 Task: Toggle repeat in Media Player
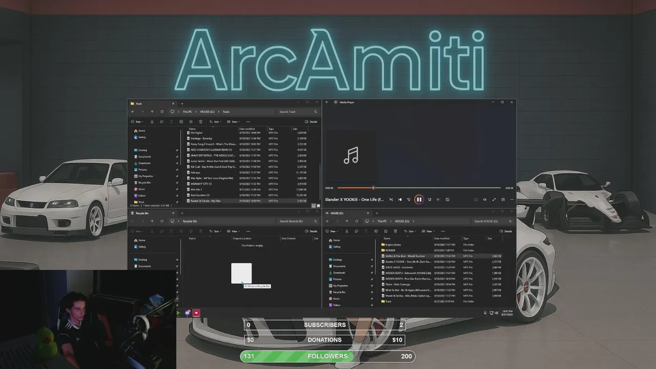pyautogui.click(x=447, y=199)
